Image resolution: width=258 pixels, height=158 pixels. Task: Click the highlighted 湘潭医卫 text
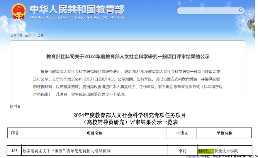[x=206, y=151]
